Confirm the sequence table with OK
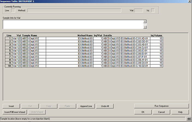This screenshot has height=122, width=192. pyautogui.click(x=143, y=112)
